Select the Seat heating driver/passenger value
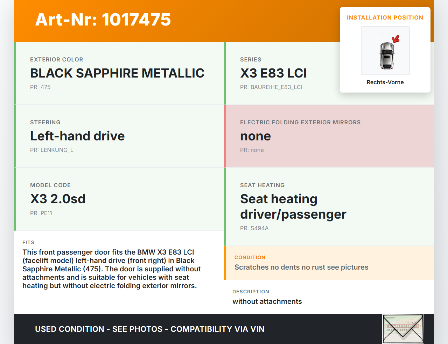The height and width of the screenshot is (344, 448). (x=293, y=206)
